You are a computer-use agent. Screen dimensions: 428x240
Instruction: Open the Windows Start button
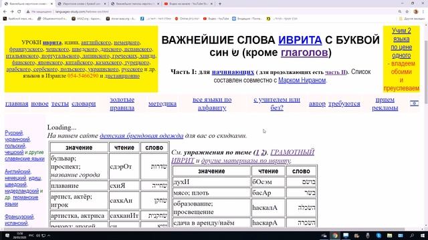[422, 235]
